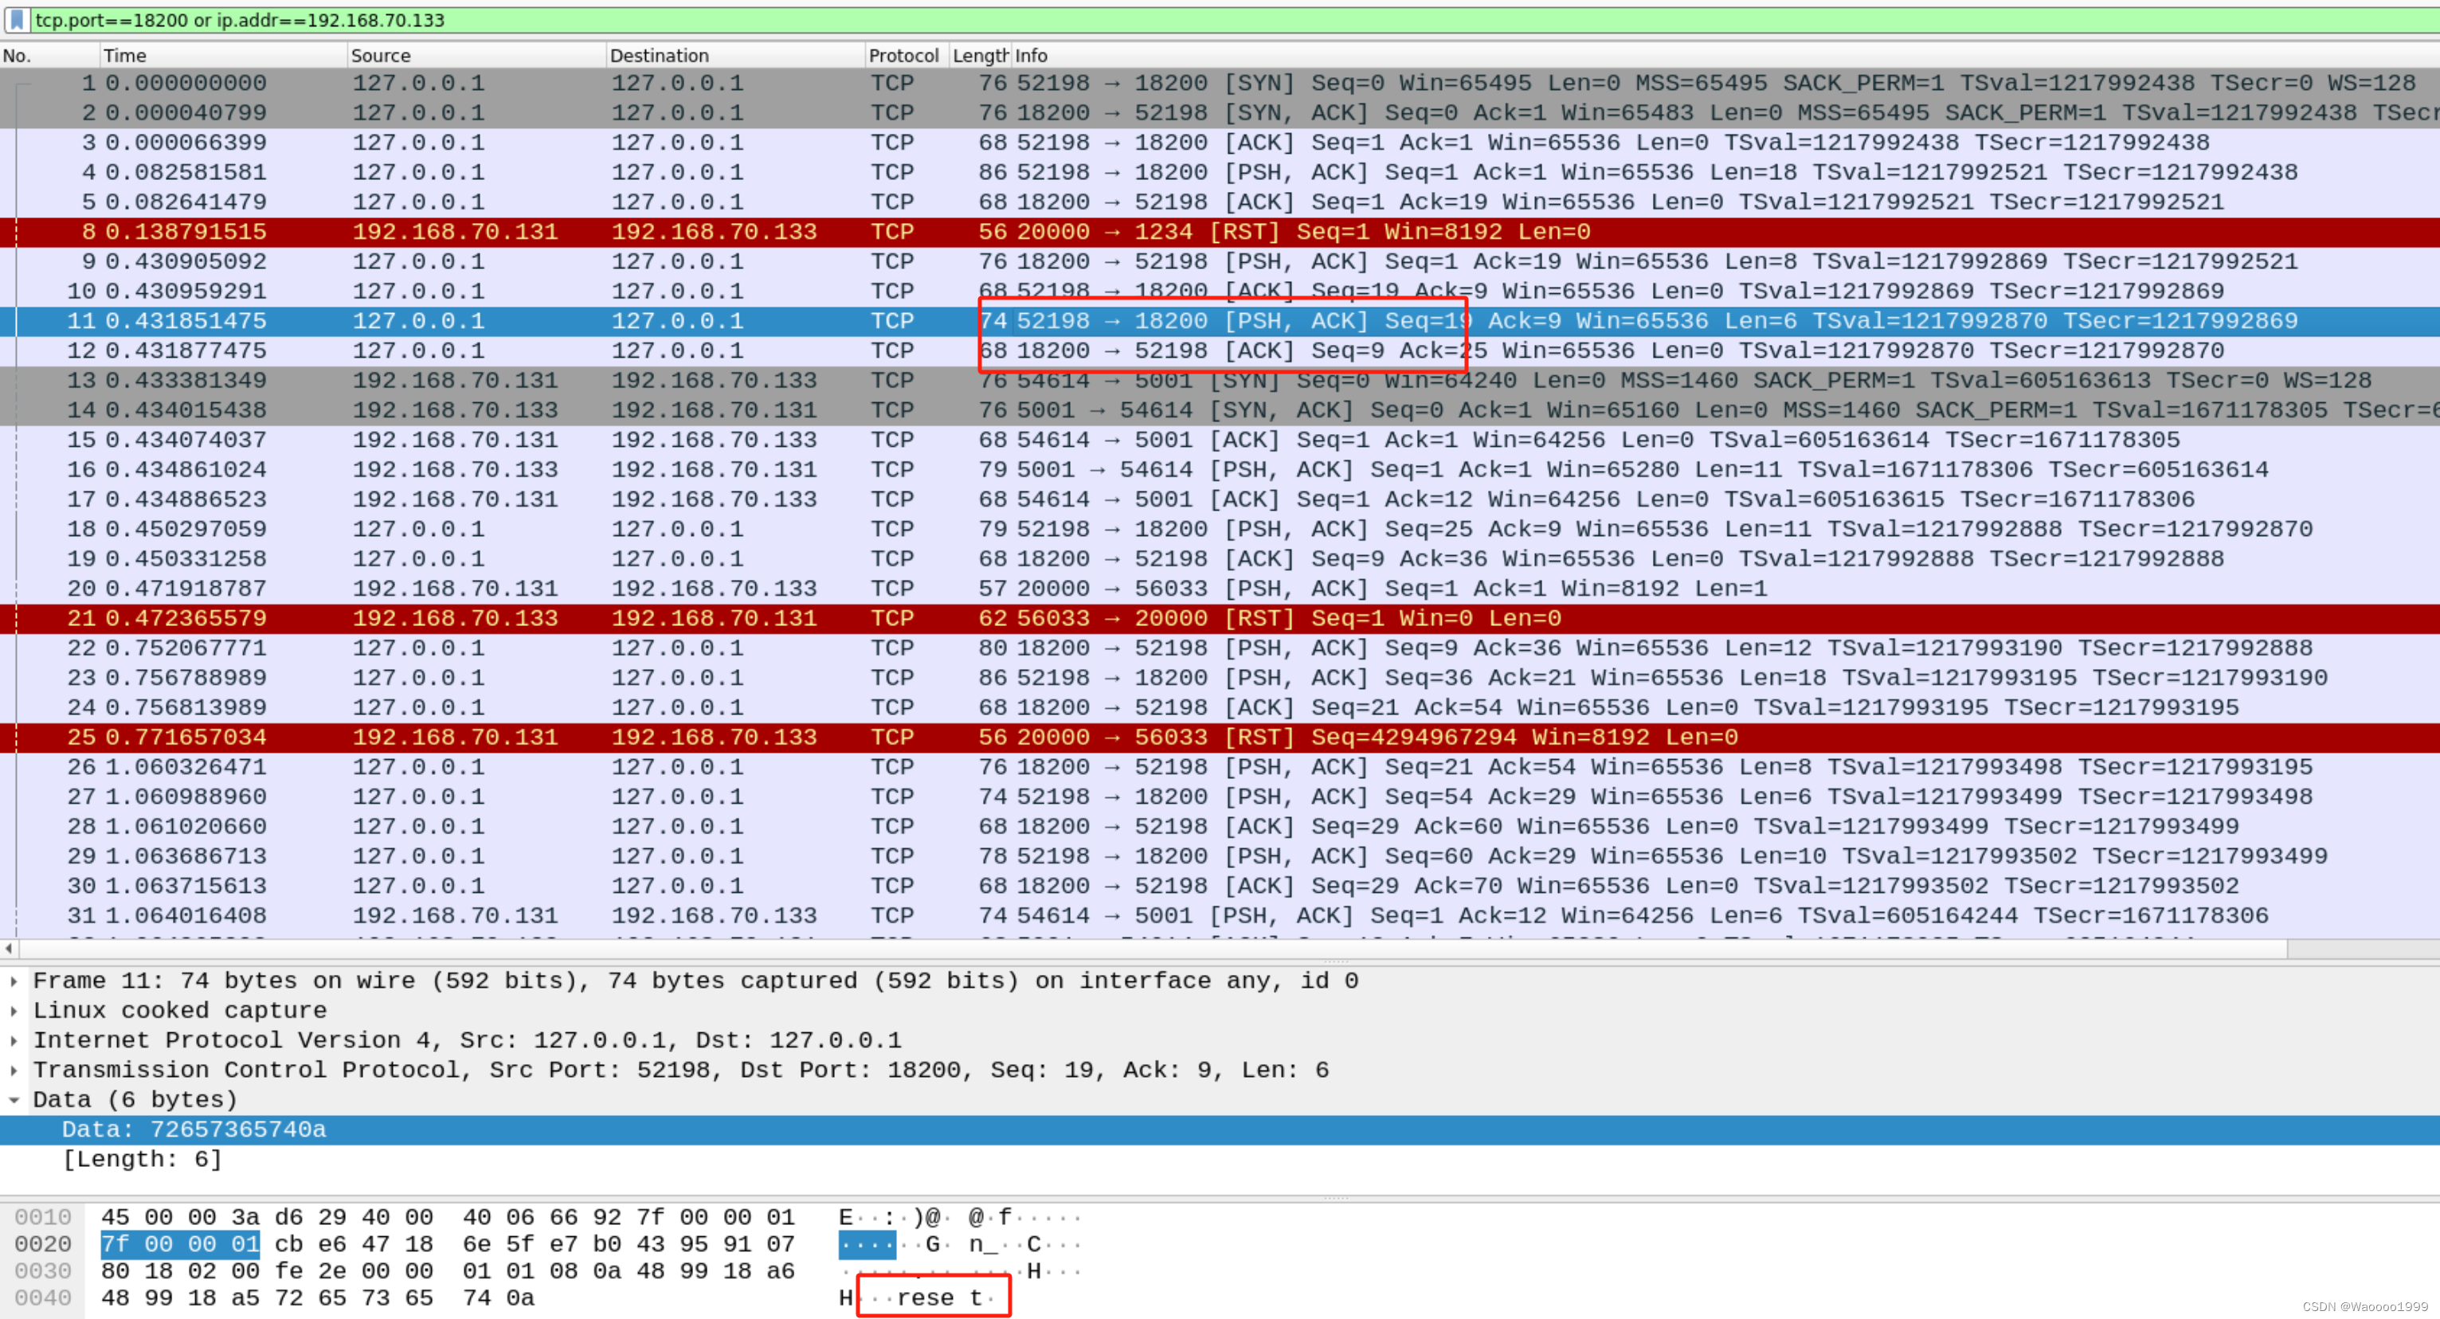Select packet 9 at time 0.430905092

tap(1220, 261)
